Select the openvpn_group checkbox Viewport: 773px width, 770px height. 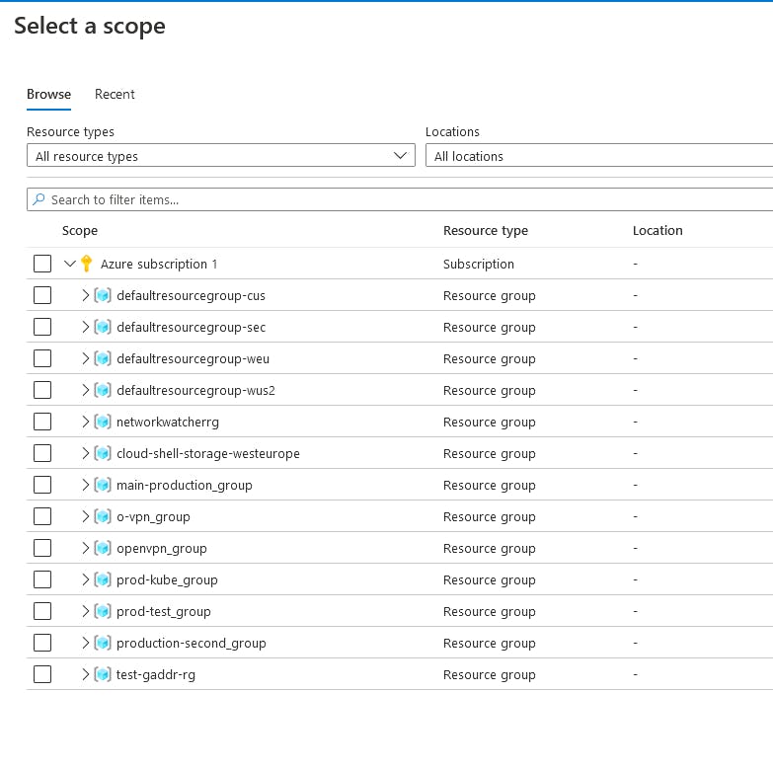point(42,547)
